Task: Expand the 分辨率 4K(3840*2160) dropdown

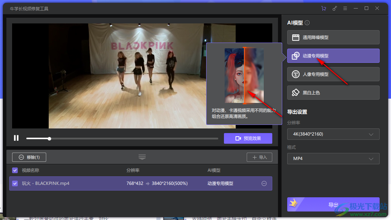Action: click(x=333, y=134)
